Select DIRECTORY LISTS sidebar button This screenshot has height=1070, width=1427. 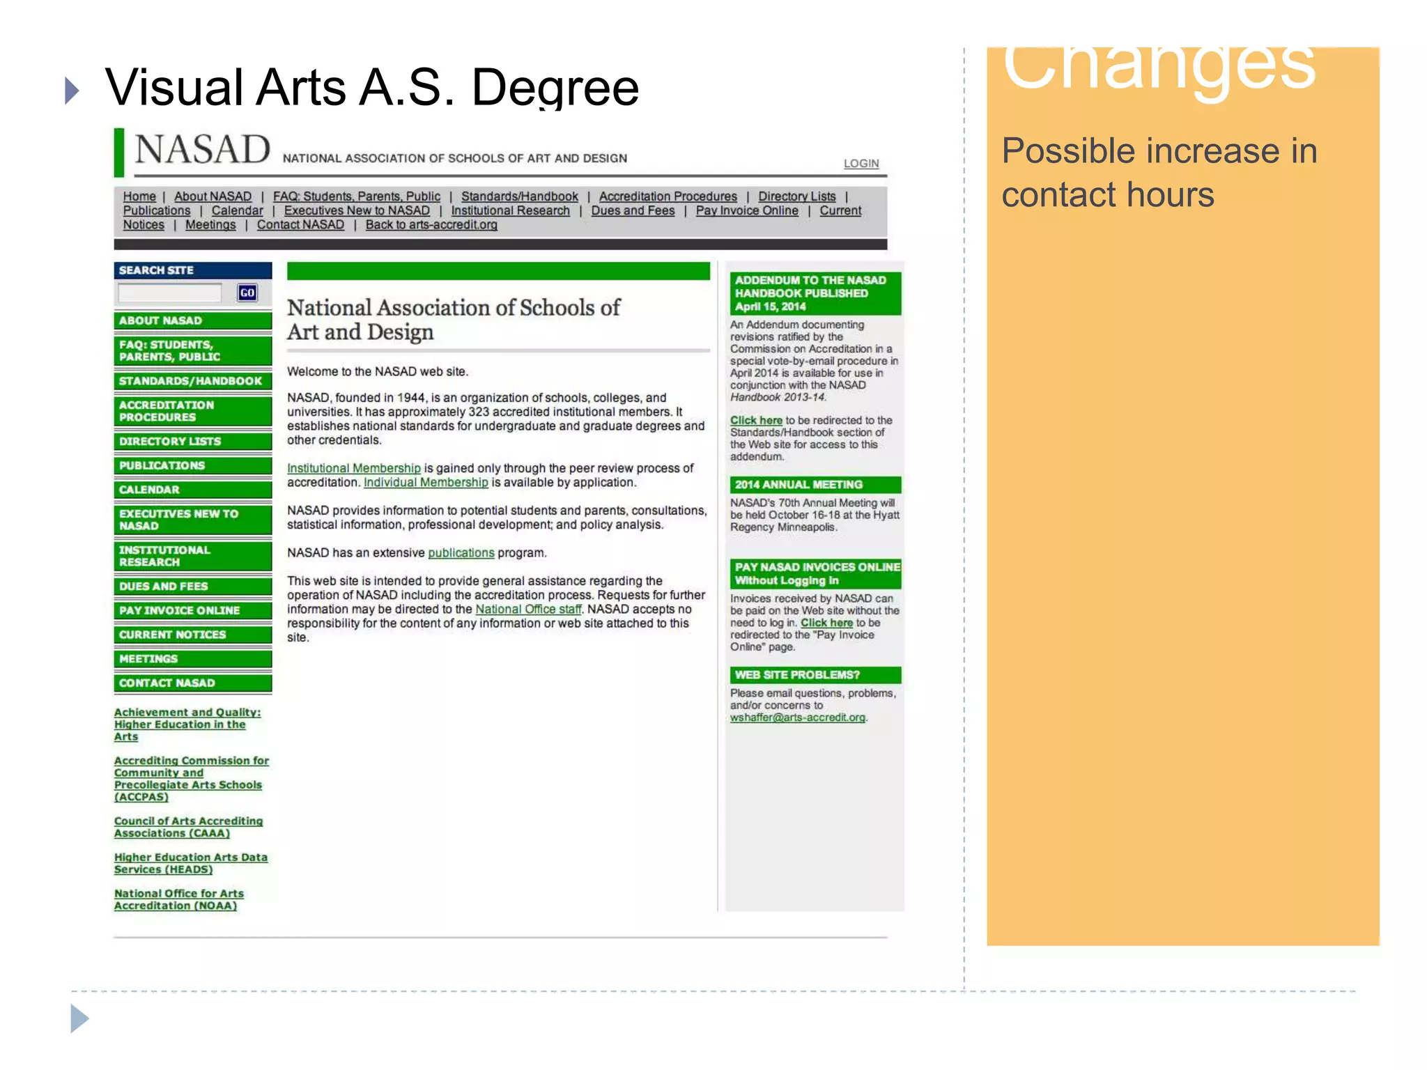193,441
